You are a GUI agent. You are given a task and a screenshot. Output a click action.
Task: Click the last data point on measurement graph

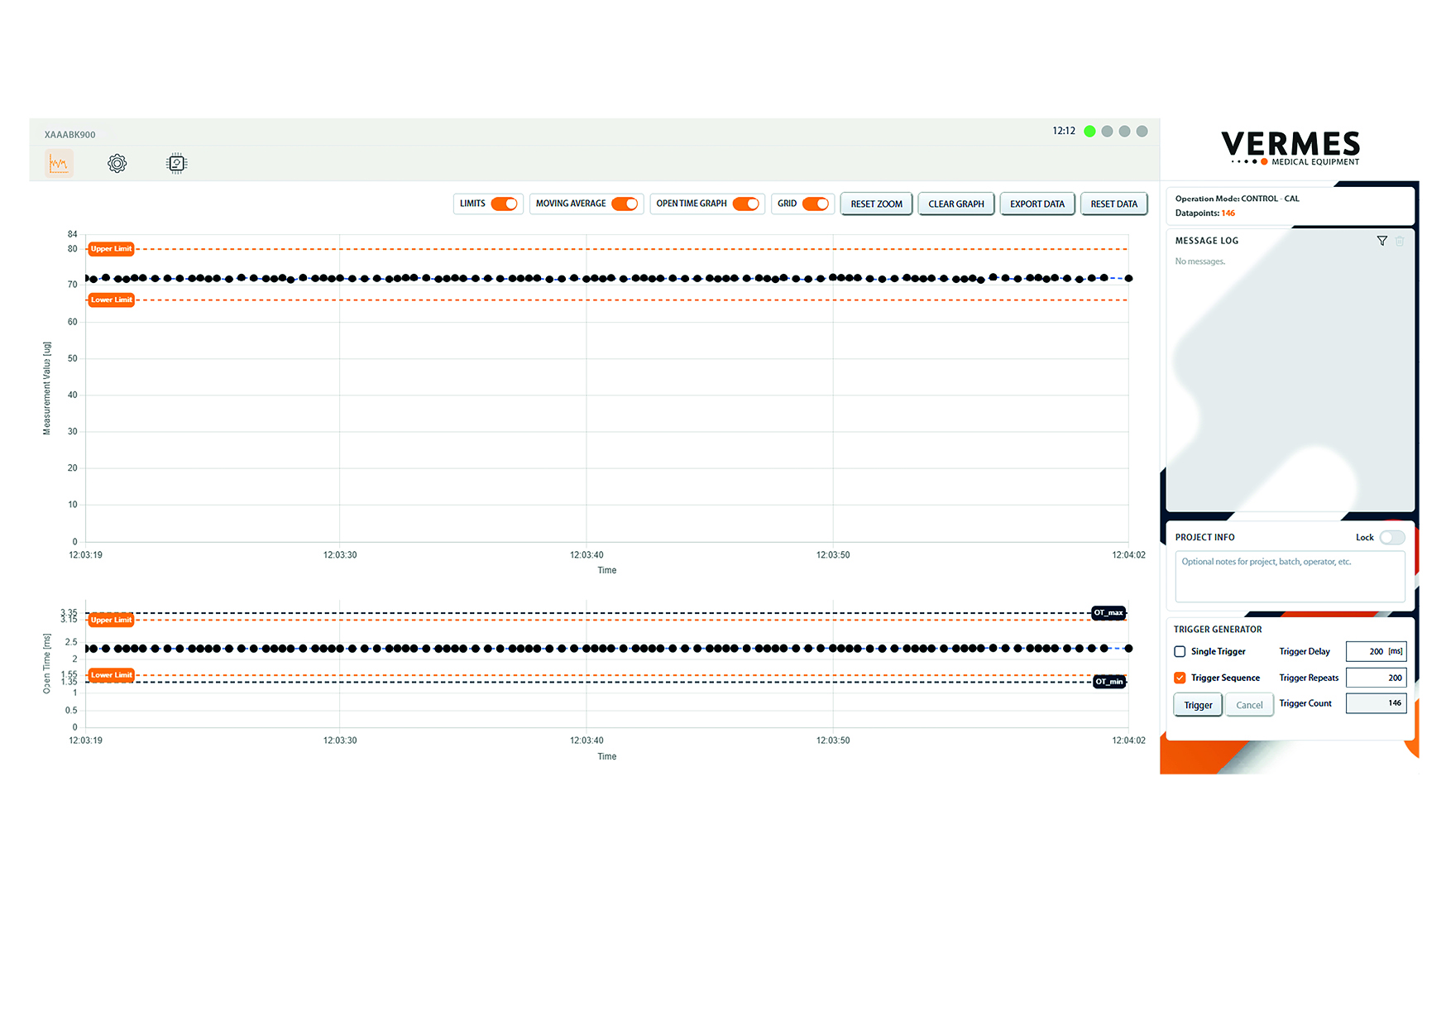click(x=1128, y=279)
